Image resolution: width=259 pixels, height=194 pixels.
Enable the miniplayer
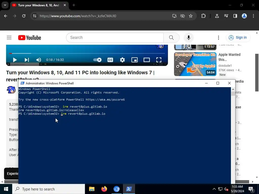tap(135, 60)
